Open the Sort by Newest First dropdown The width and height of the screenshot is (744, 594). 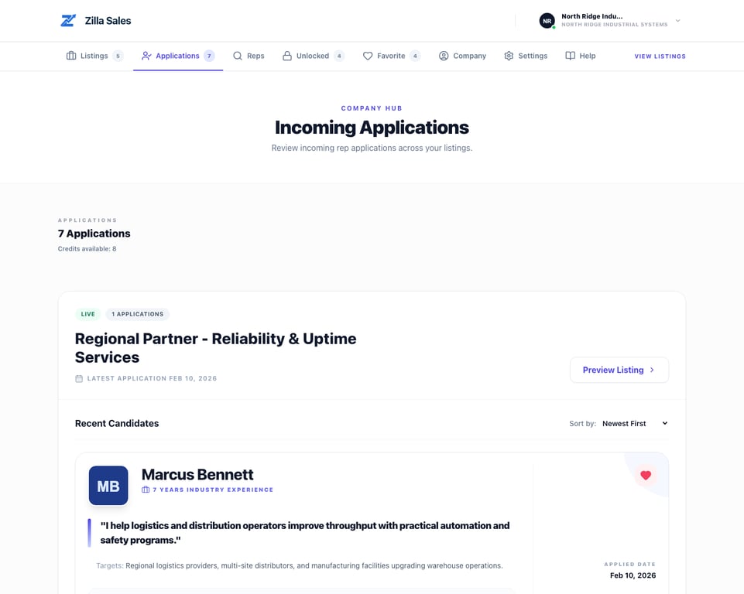(635, 423)
